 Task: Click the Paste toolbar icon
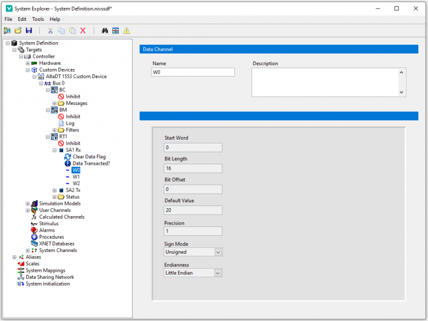click(x=72, y=30)
